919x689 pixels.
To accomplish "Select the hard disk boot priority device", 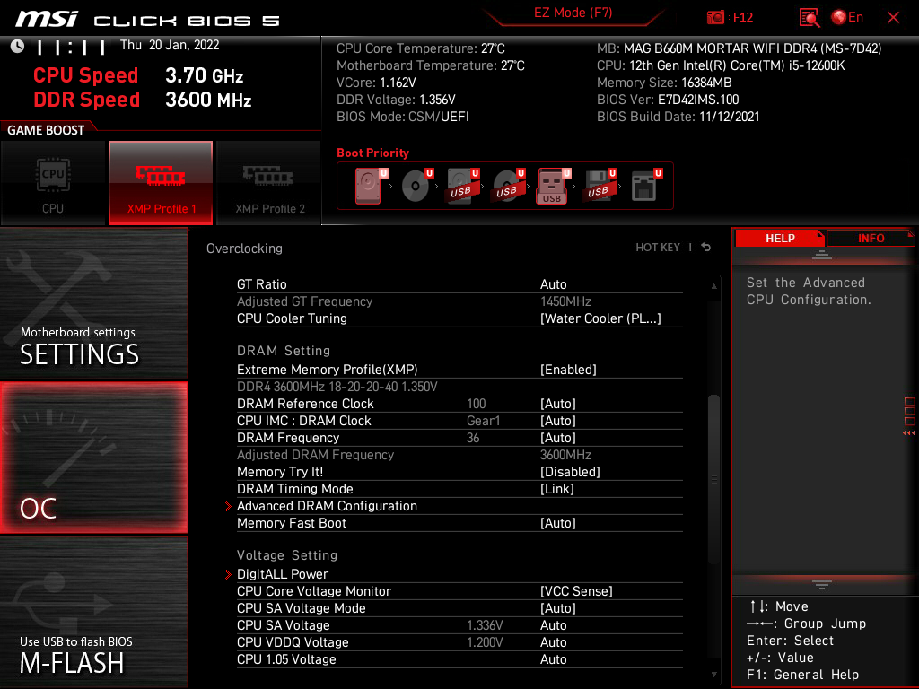I will point(368,186).
